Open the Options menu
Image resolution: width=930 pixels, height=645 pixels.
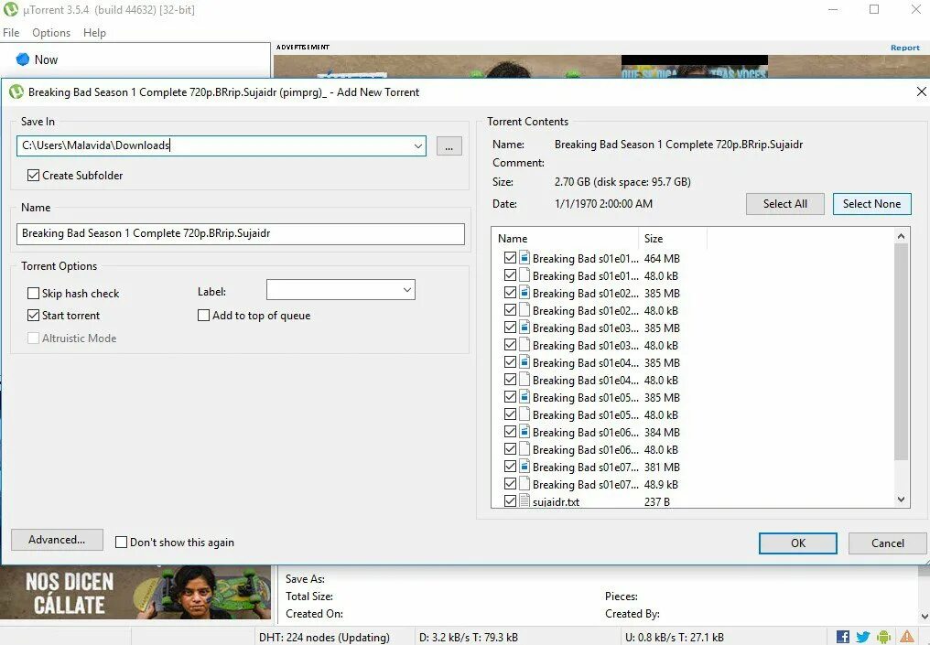point(51,33)
